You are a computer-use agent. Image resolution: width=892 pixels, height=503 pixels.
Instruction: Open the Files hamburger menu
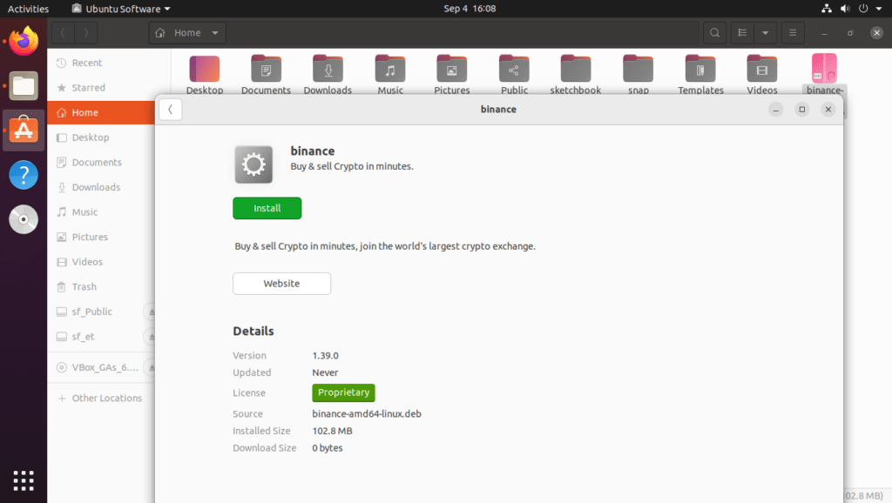pos(793,33)
